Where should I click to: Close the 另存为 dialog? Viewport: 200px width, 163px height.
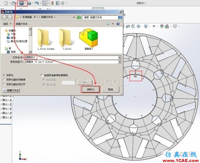(121, 12)
